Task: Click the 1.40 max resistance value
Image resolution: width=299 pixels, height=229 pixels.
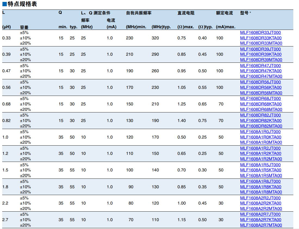Action: (181, 121)
